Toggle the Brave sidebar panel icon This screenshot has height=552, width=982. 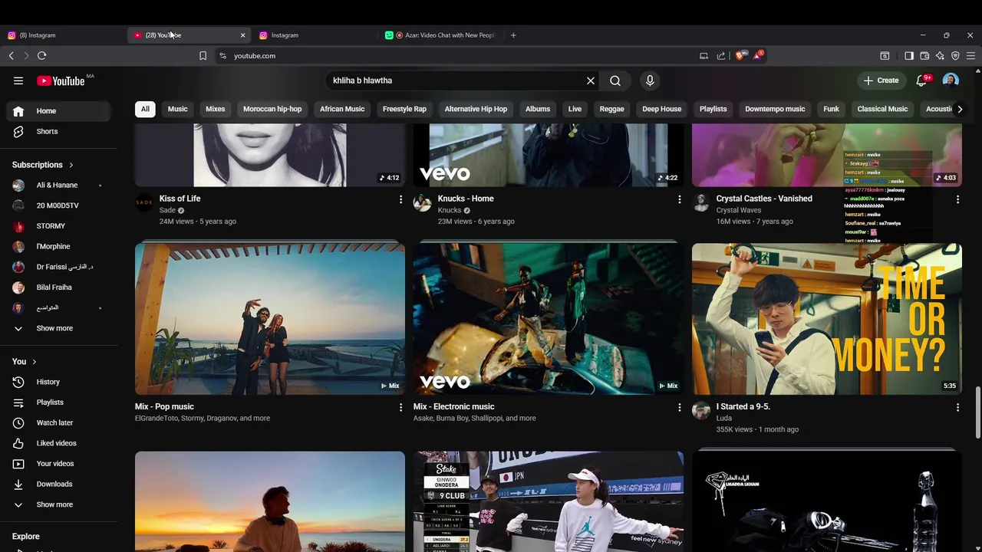click(909, 56)
